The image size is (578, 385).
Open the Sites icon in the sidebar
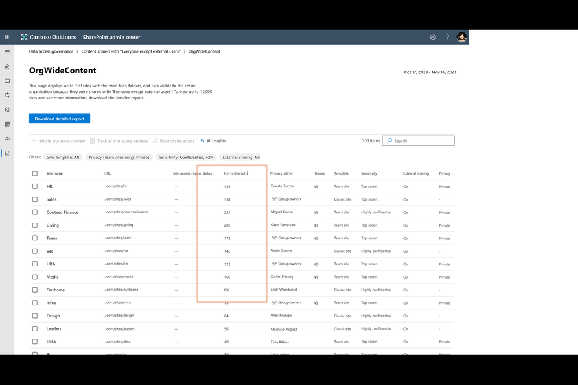point(7,81)
